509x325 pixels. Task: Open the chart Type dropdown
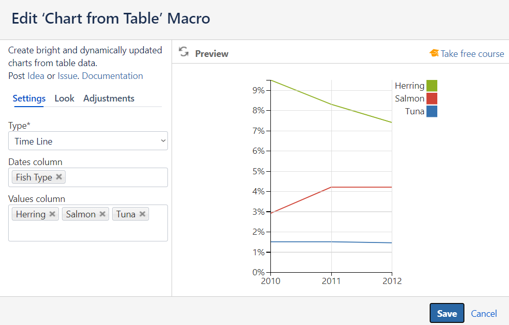coord(88,141)
